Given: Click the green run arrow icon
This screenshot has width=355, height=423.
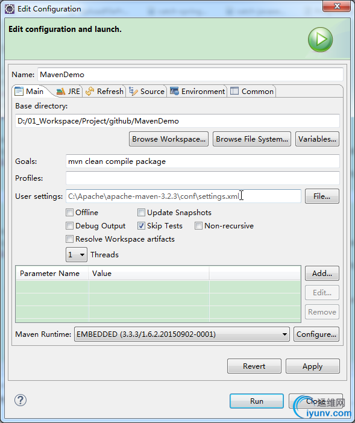Looking at the screenshot, I should pyautogui.click(x=320, y=40).
